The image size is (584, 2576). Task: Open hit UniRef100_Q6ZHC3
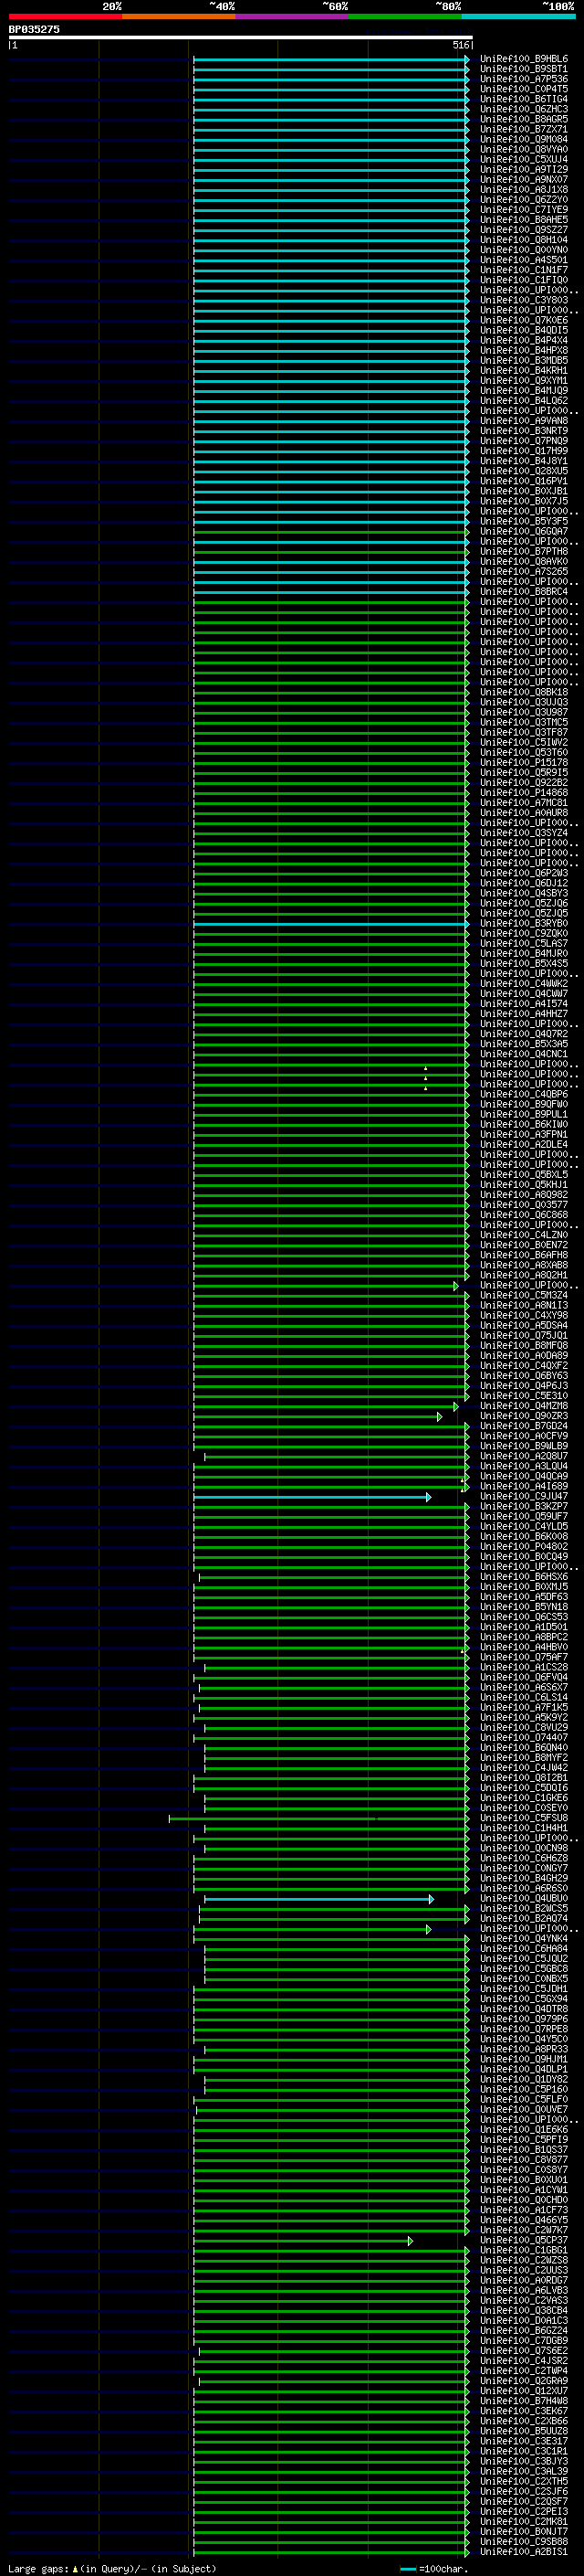tap(524, 109)
